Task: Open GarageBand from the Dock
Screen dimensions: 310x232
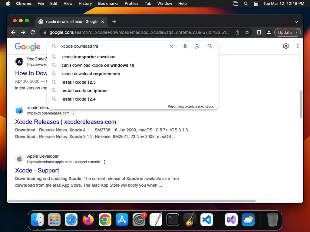Action: point(190,220)
